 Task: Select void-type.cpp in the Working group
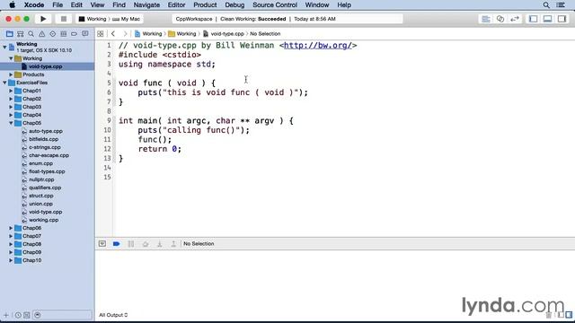[x=47, y=66]
